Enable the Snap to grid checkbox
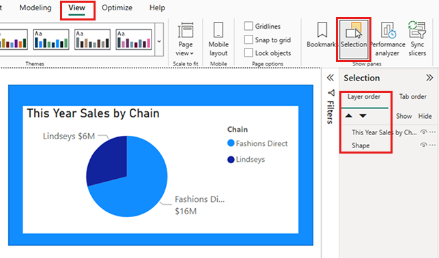 coord(249,40)
